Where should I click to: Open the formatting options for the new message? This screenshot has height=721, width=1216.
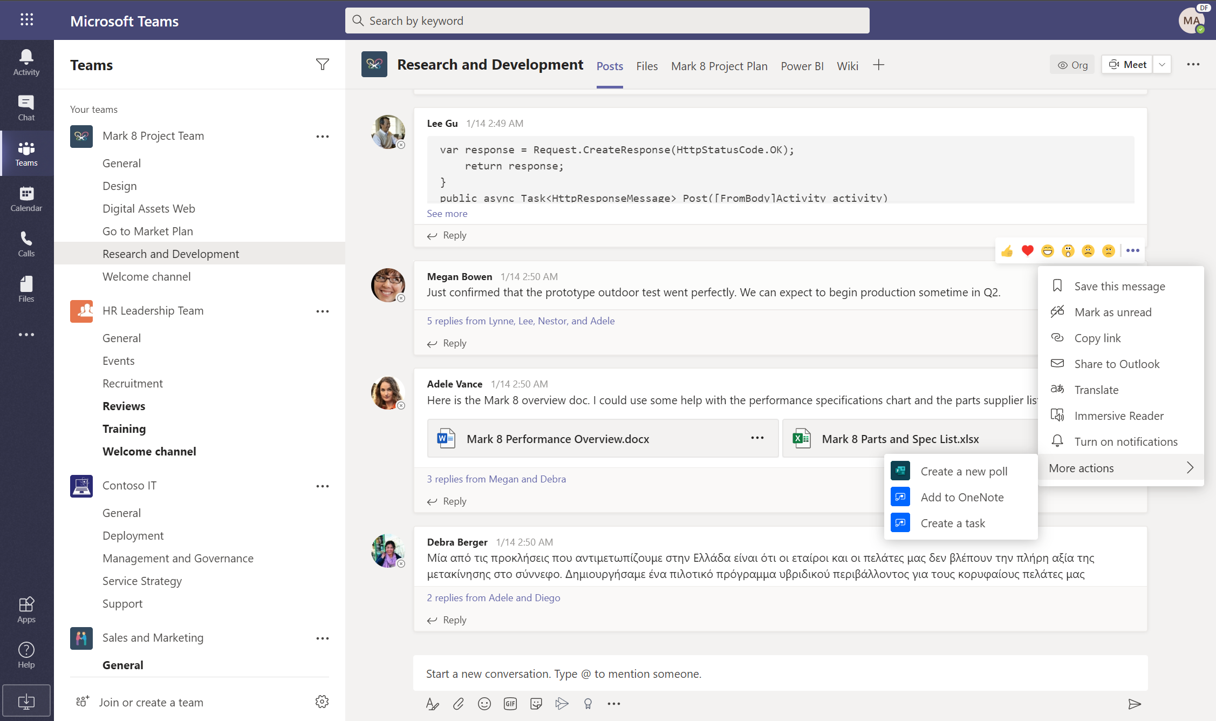coord(432,704)
